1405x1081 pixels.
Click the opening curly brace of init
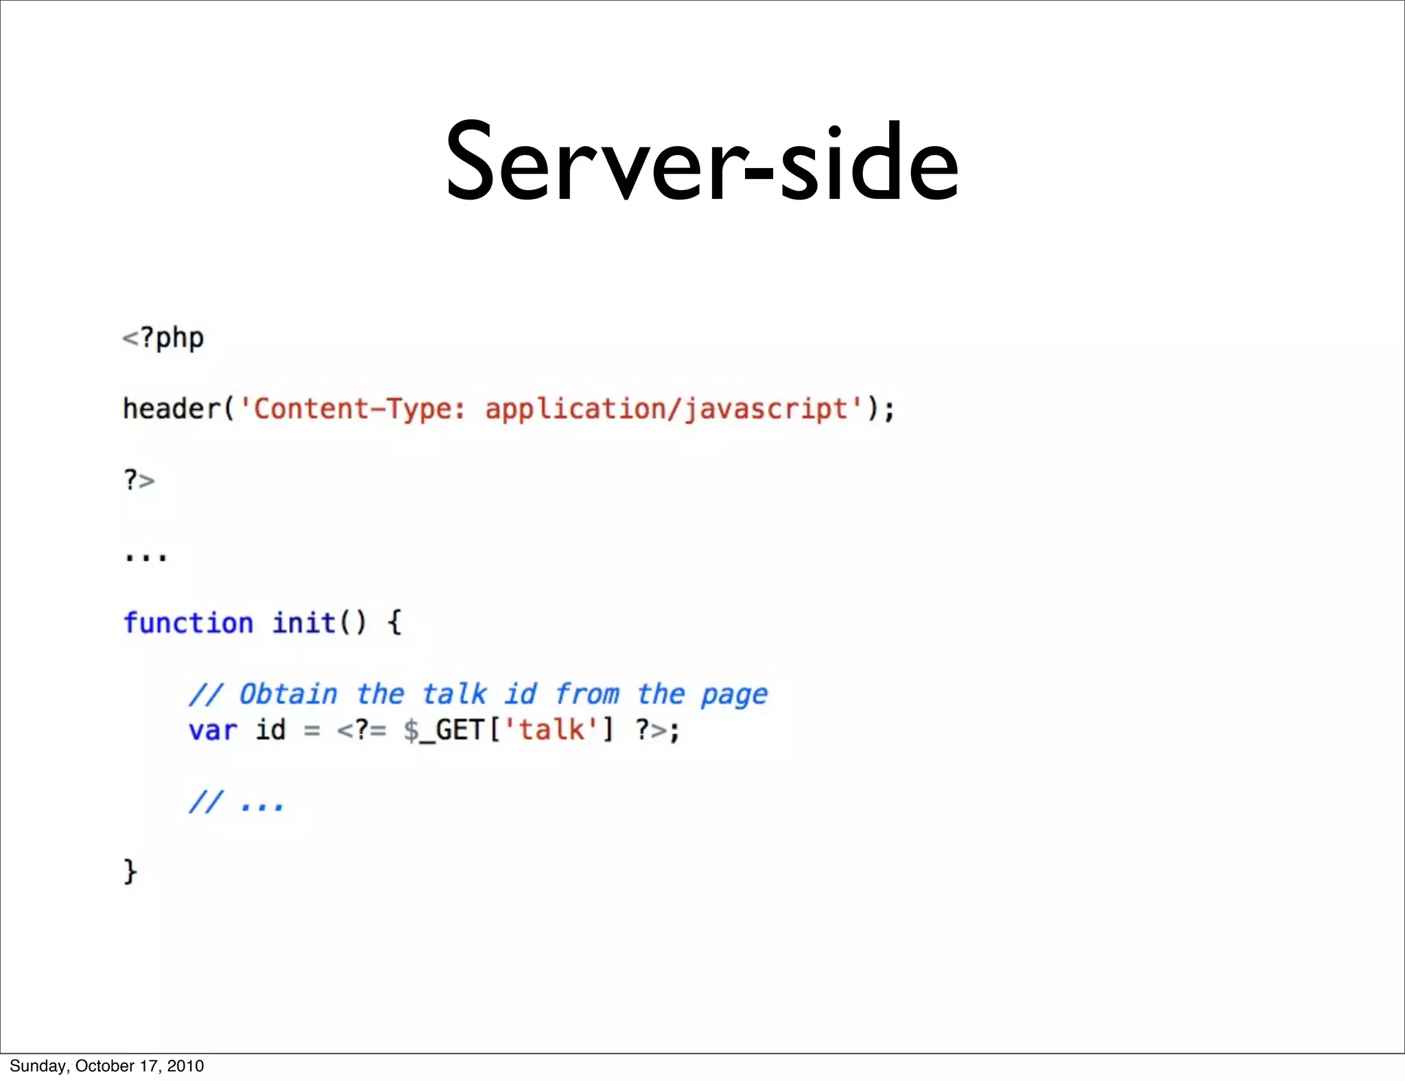[x=394, y=623]
